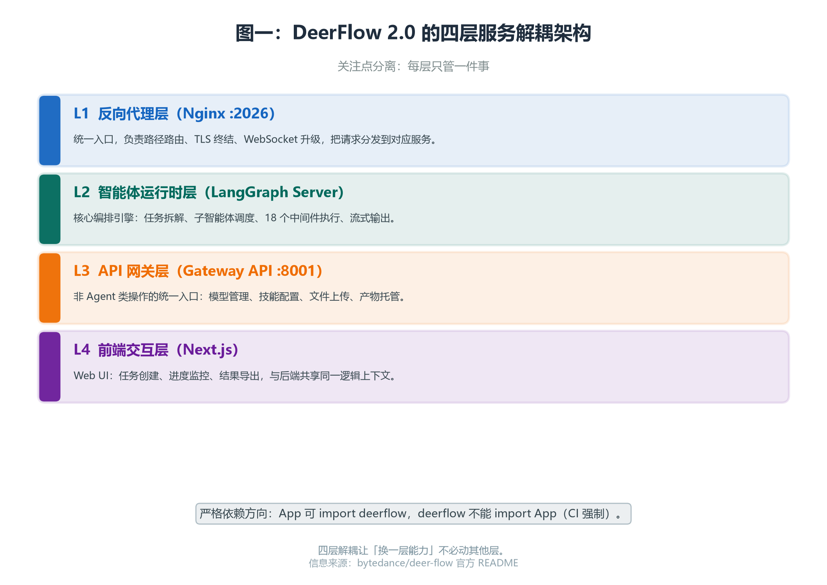Select the L3 API 网关层 (Gateway API :8001) heading

[x=198, y=271]
